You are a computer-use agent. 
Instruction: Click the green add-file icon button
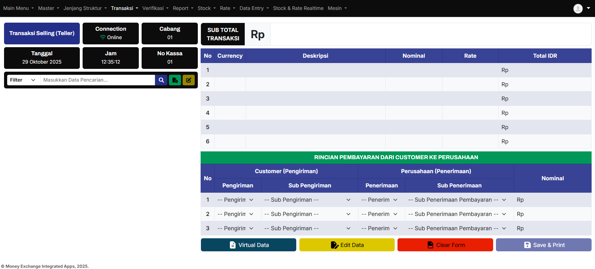[x=175, y=80]
